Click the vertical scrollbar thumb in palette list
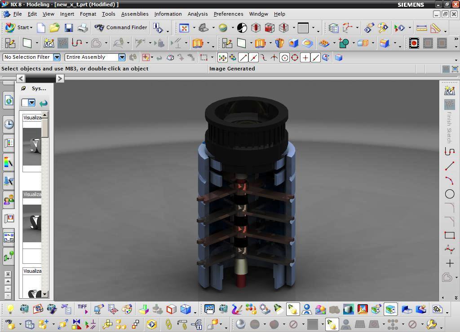 point(45,128)
